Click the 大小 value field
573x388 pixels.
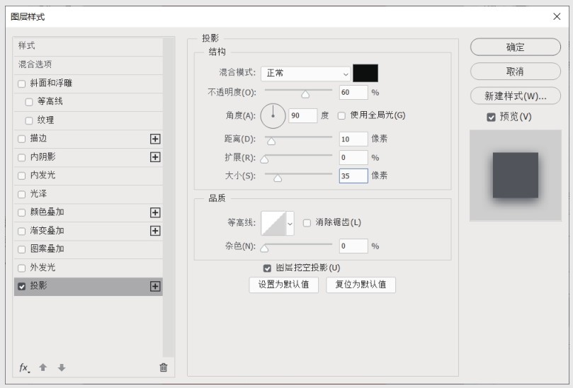pyautogui.click(x=353, y=176)
